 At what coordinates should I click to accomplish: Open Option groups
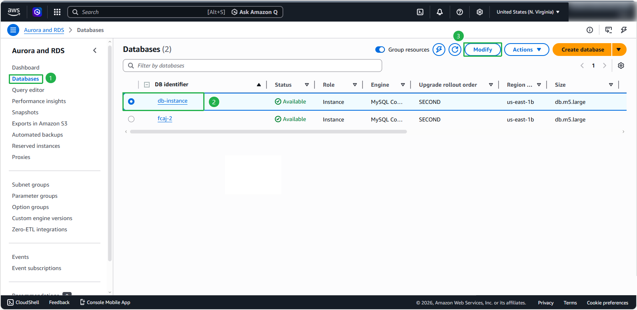(30, 207)
